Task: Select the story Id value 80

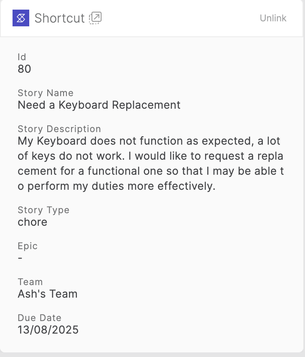Action: (24, 69)
